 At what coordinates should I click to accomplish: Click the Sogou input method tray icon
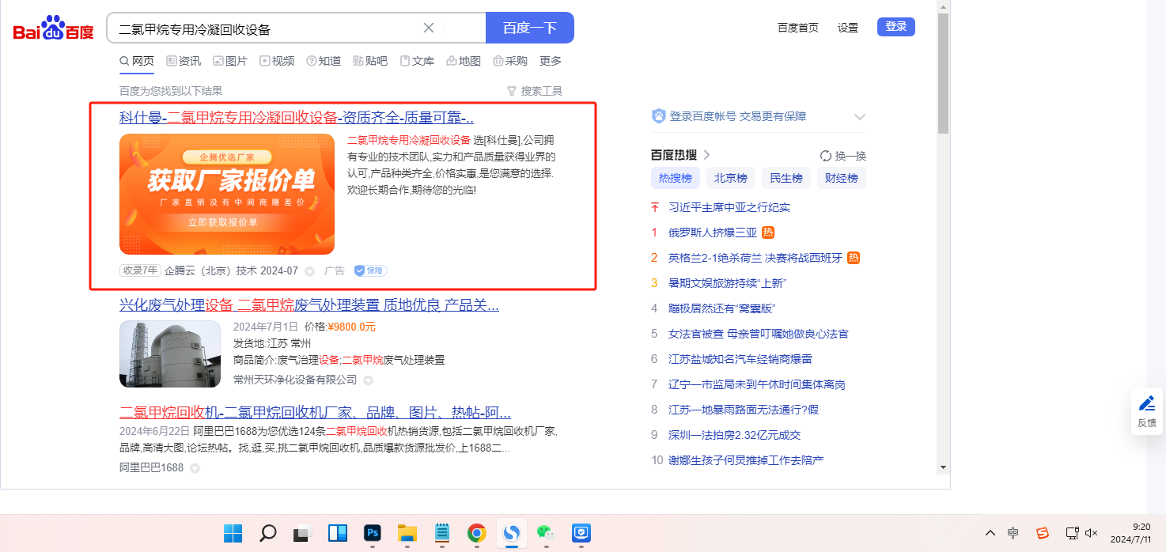pos(1043,533)
